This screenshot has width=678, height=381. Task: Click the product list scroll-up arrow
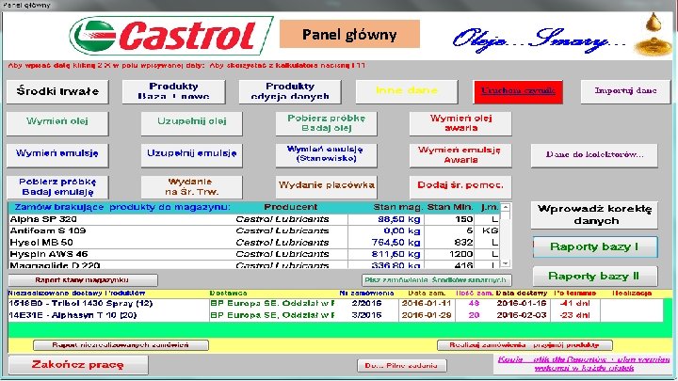click(506, 207)
